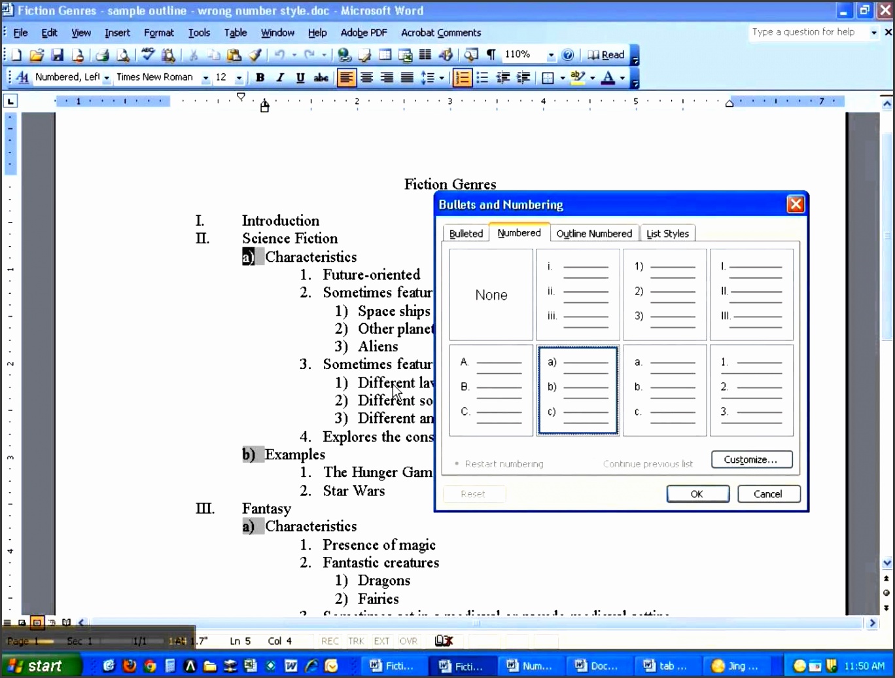Open Print Preview

[124, 54]
